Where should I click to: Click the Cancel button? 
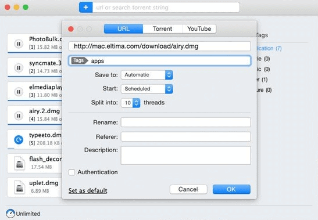[x=188, y=189]
